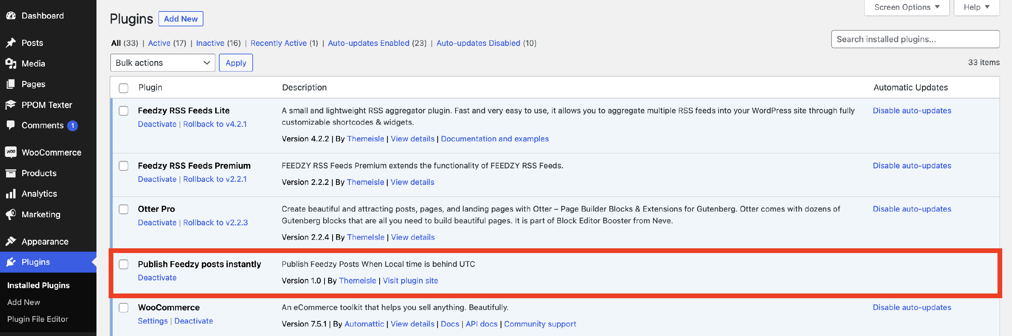Check the Feedzy RSS Feeds Lite checkbox

(123, 111)
